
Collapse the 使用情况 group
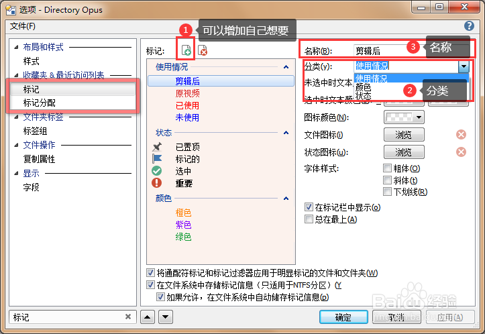pyautogui.click(x=286, y=67)
